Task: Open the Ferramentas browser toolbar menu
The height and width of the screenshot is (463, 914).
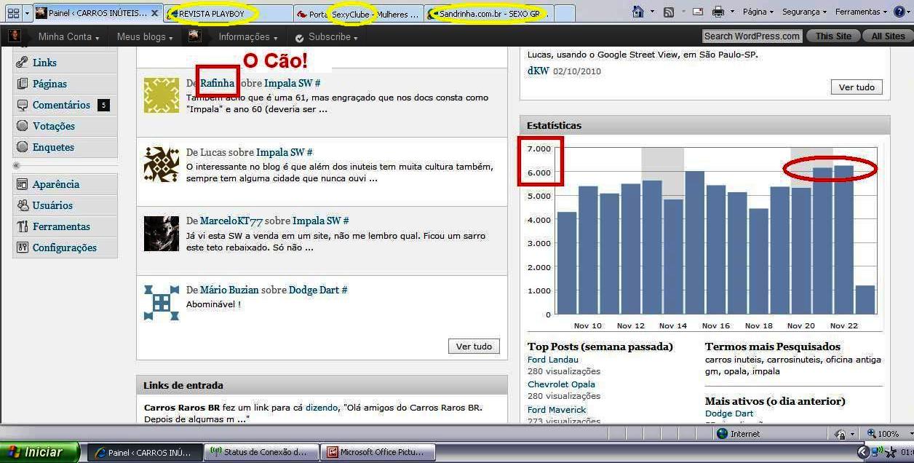Action: coord(862,12)
